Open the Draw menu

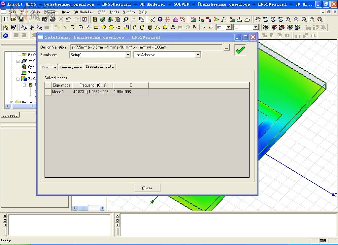[x=66, y=12]
